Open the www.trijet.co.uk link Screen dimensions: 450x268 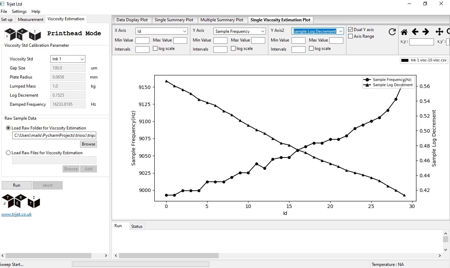pos(16,214)
